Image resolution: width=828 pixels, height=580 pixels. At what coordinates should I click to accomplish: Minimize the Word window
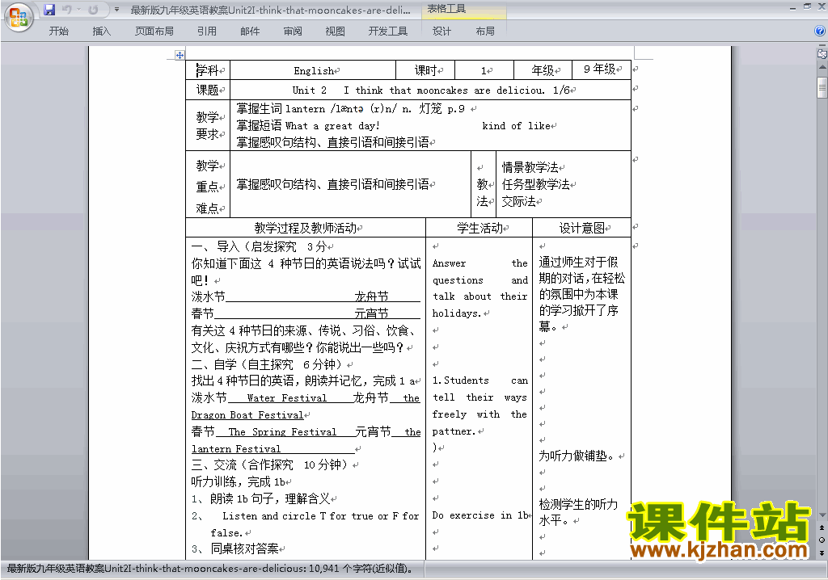pyautogui.click(x=793, y=7)
